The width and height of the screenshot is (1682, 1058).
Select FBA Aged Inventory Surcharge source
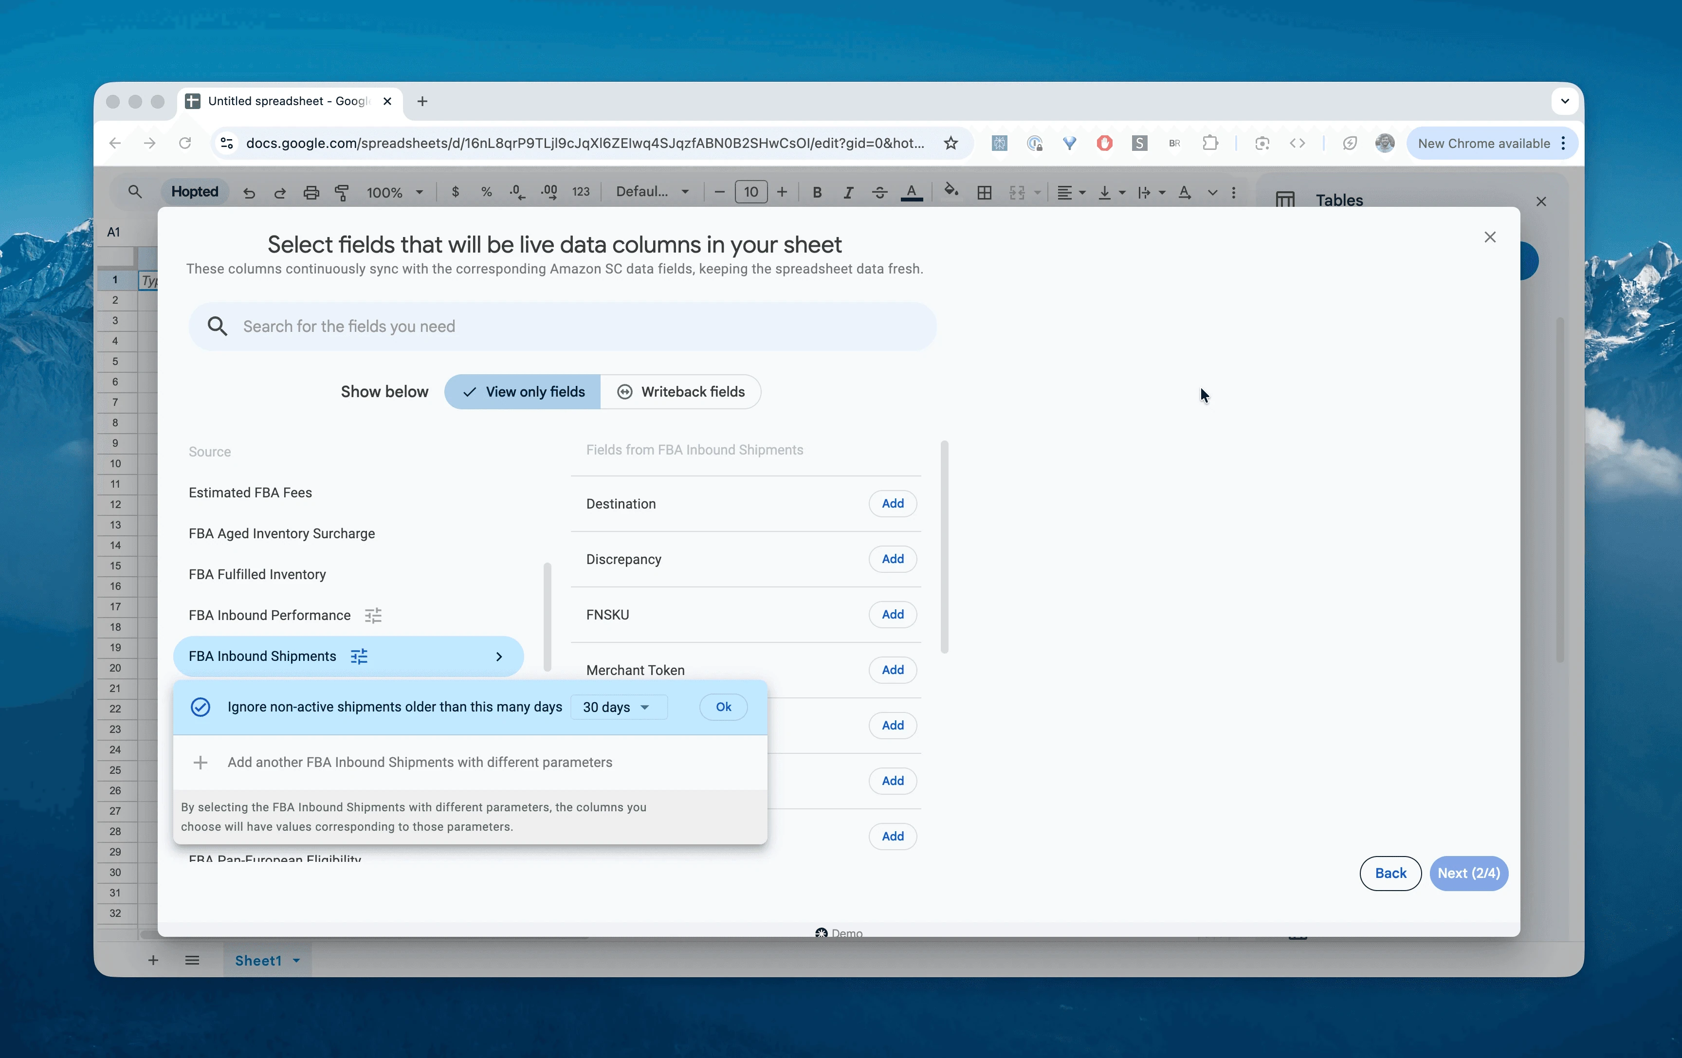[281, 533]
